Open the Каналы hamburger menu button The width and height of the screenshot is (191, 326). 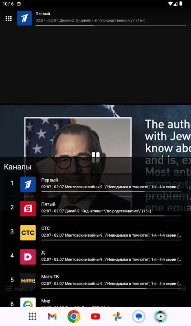[9, 289]
